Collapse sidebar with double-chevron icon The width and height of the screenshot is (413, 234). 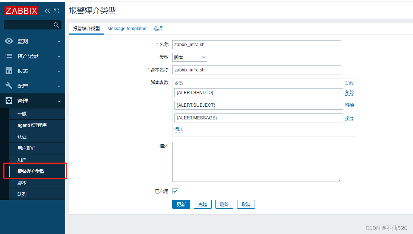(47, 11)
